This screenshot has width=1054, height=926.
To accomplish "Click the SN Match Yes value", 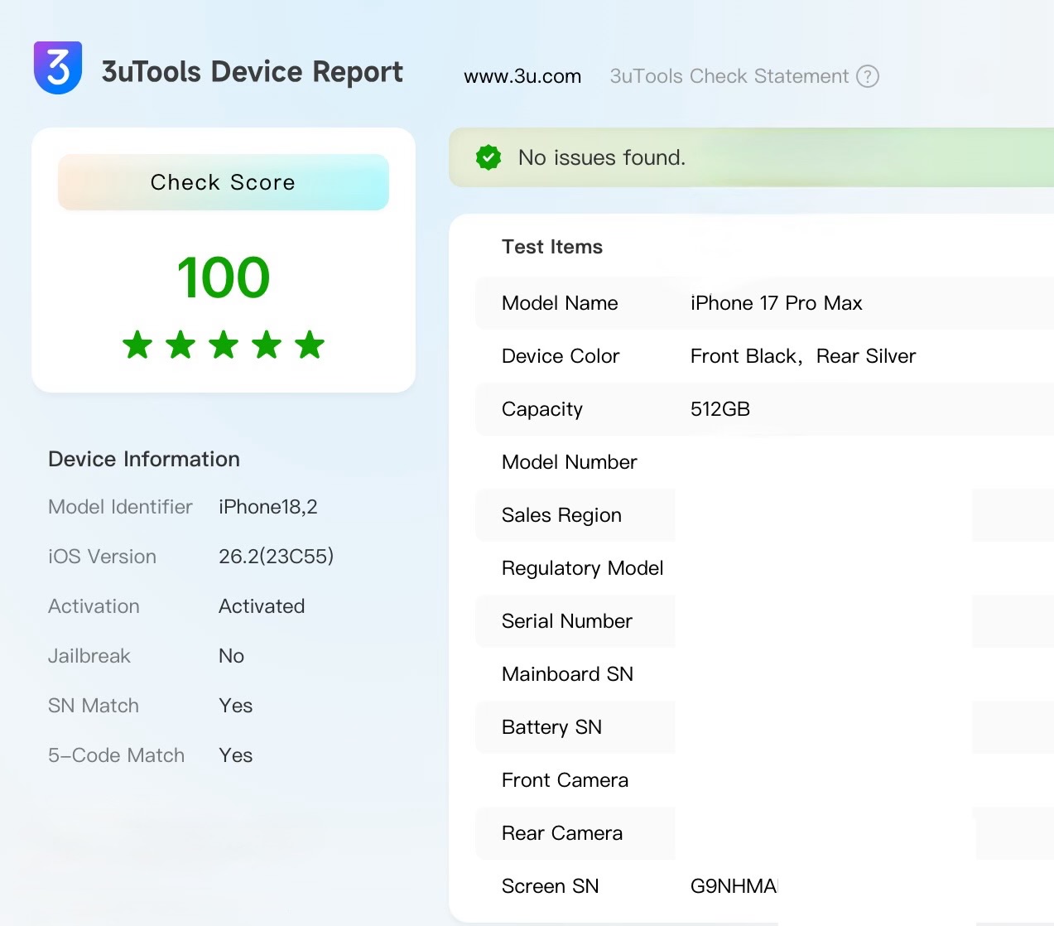I will [236, 706].
